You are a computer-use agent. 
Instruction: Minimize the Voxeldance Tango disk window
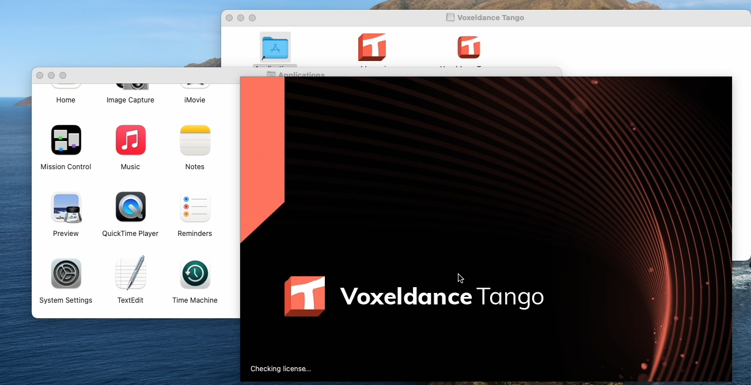pyautogui.click(x=241, y=18)
